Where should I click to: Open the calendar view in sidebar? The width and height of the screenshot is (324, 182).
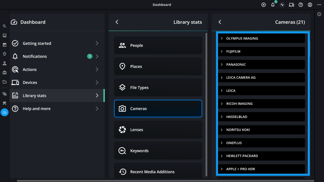point(5,45)
